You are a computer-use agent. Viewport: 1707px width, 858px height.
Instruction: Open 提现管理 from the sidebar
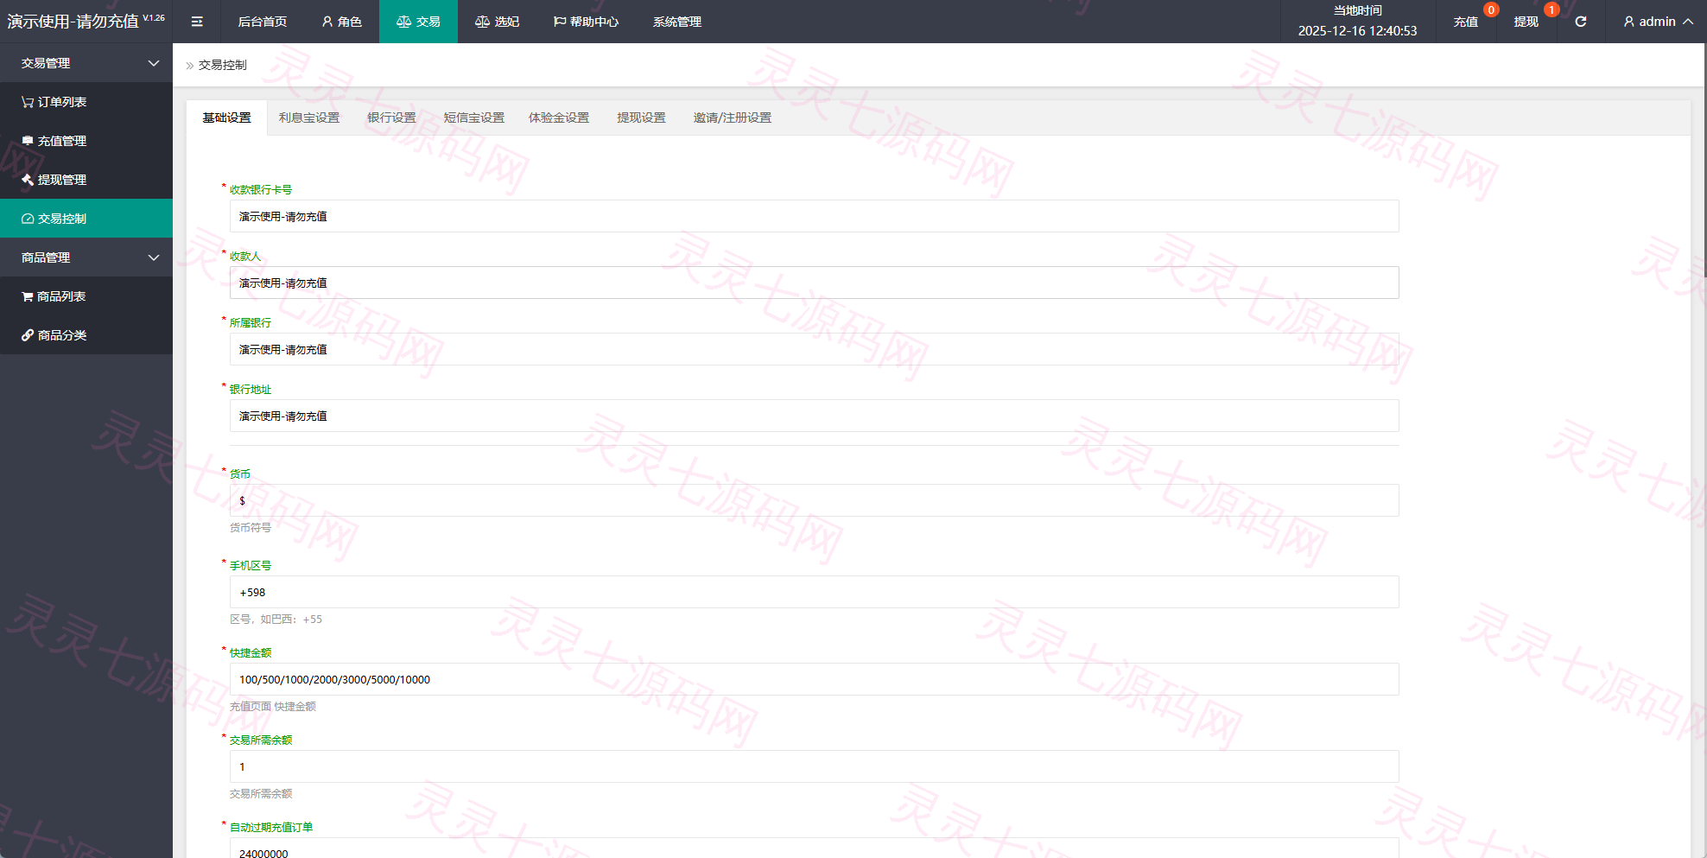86,180
